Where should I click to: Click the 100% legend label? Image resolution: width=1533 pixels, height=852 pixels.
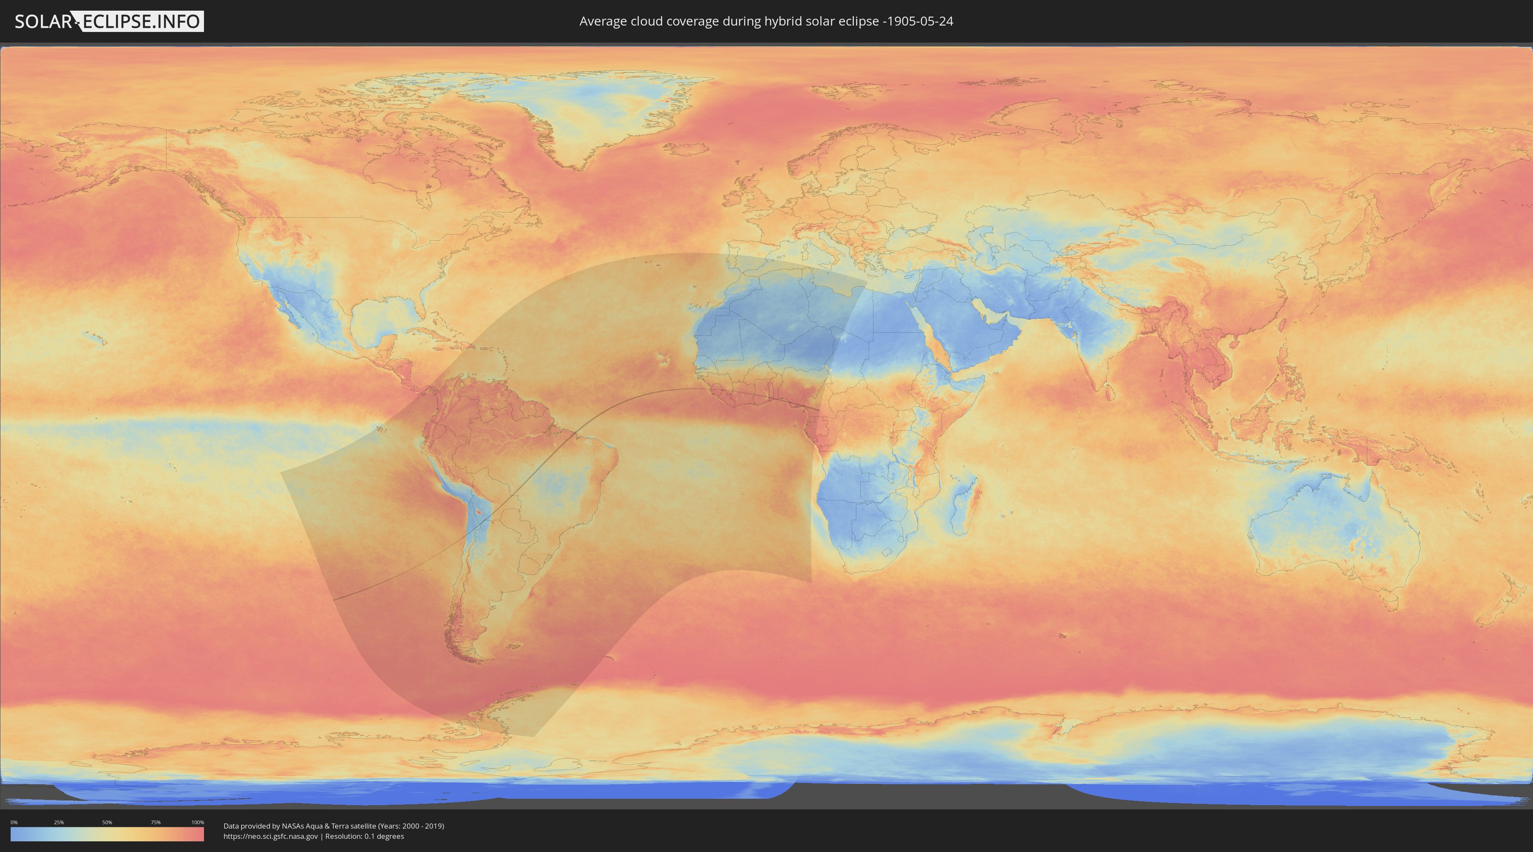[x=198, y=822]
